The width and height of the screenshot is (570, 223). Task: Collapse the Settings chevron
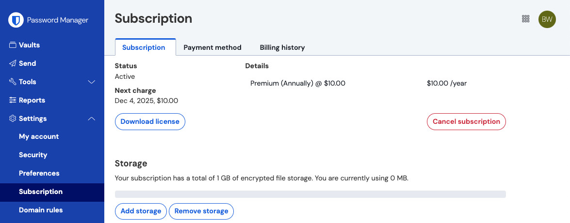pos(91,119)
